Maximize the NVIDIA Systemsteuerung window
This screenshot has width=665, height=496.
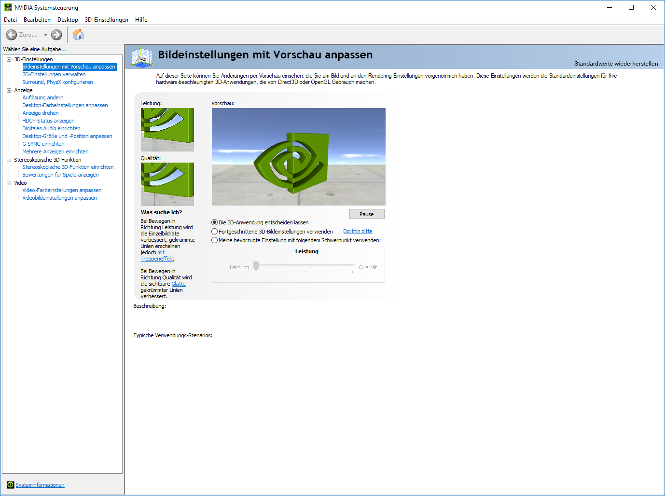631,7
